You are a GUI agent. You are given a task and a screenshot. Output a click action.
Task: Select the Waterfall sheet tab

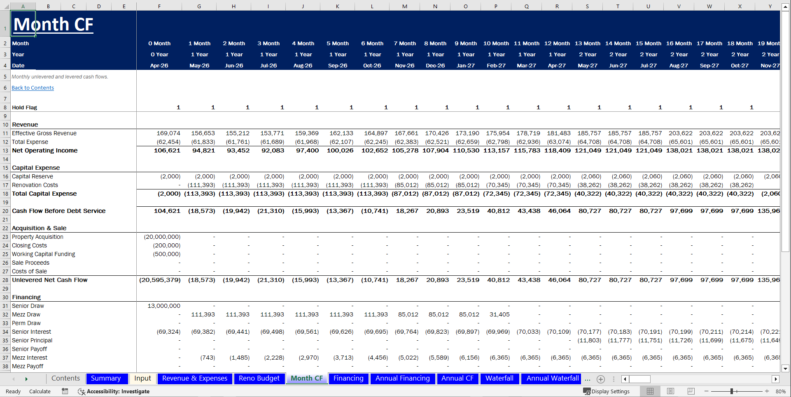(x=499, y=379)
